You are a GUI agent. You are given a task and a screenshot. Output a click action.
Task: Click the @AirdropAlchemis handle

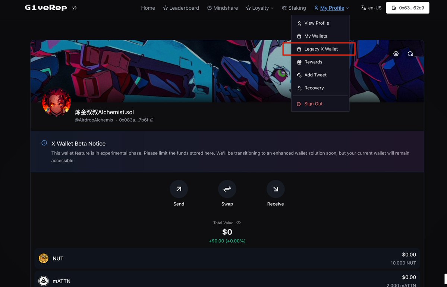pos(94,120)
